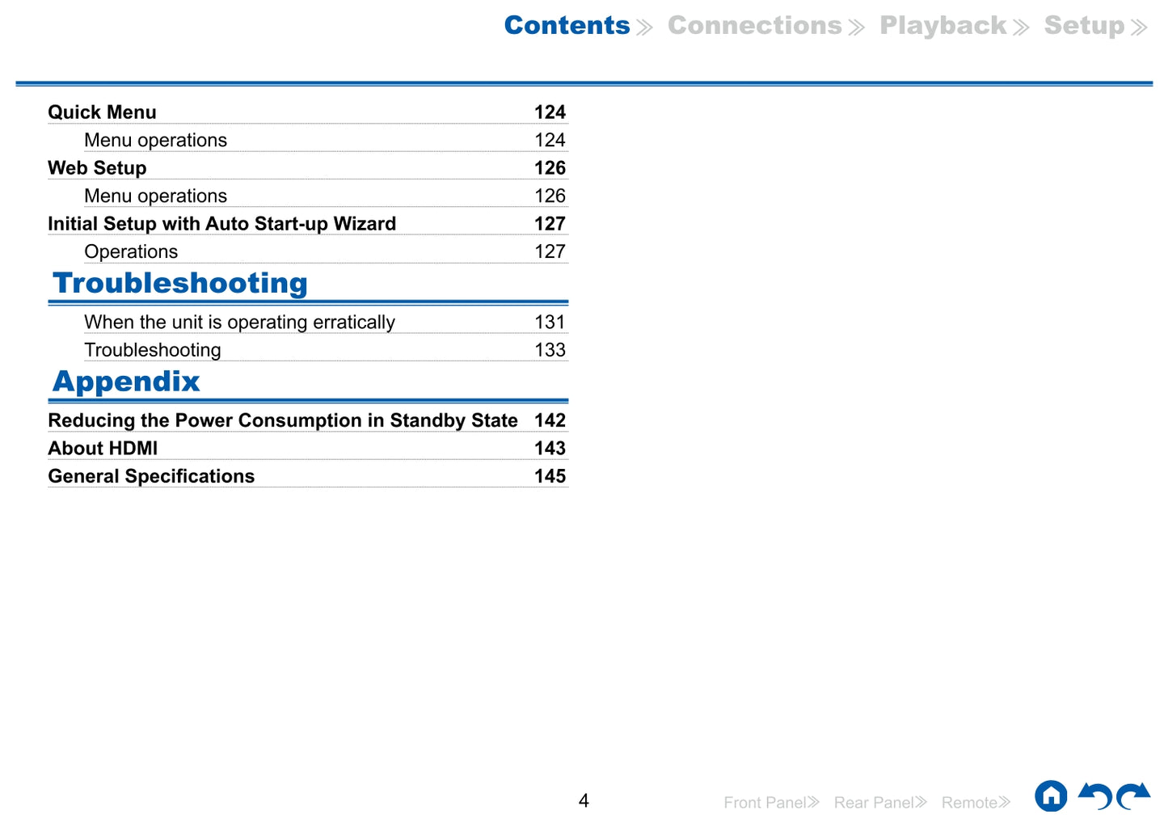
Task: Open Reducing the Power Consumption in Standby State
Action: pos(283,421)
